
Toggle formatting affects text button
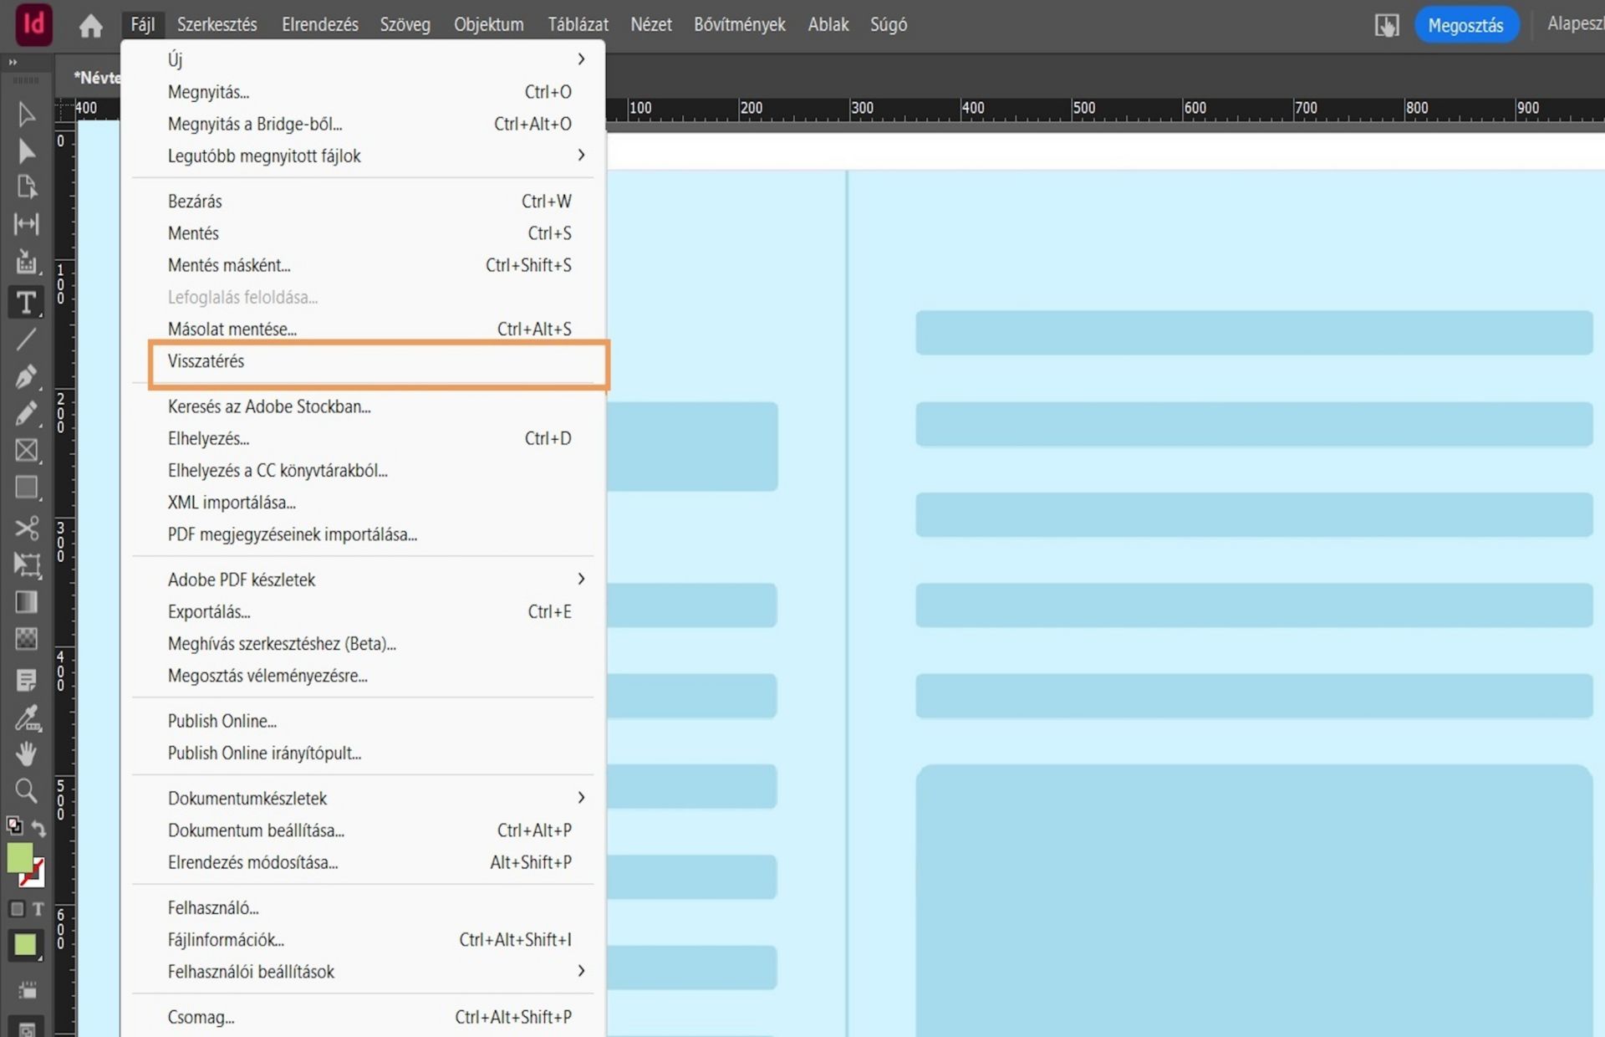tap(38, 908)
